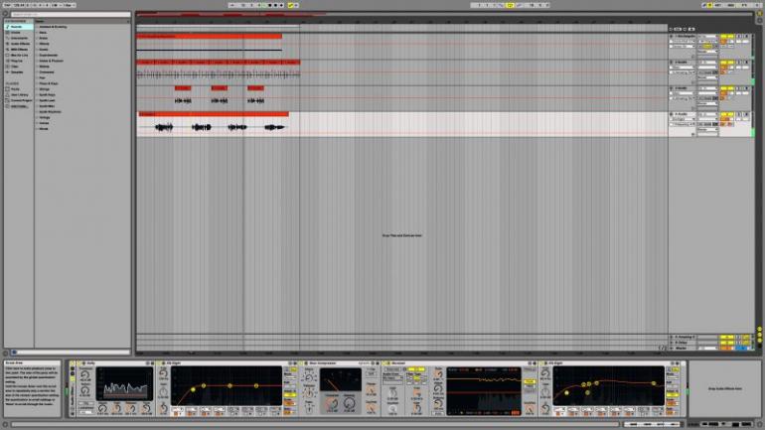This screenshot has width=765, height=430.
Task: Select the Audio Effects browser category
Action: tap(19, 44)
